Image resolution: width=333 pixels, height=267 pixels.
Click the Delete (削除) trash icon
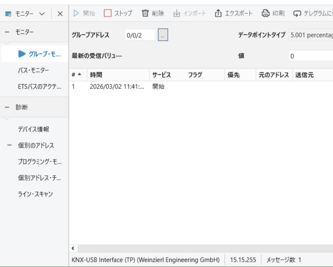[x=145, y=13]
